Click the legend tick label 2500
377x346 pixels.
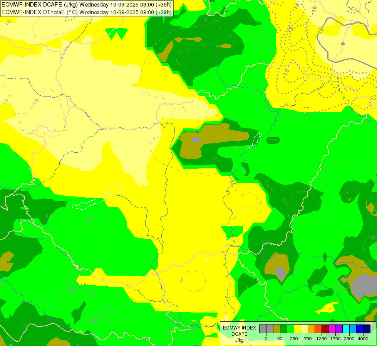(349, 339)
